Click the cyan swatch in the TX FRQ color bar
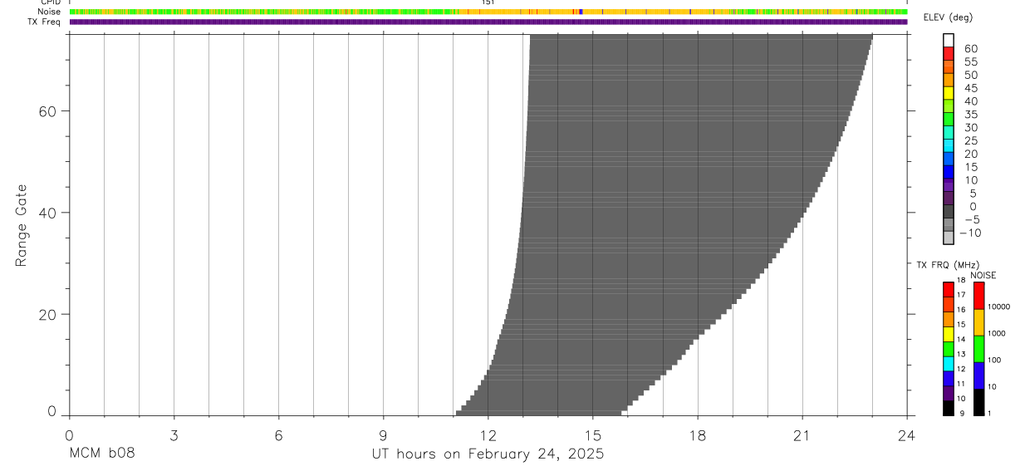This screenshot has width=1020, height=471. click(949, 365)
